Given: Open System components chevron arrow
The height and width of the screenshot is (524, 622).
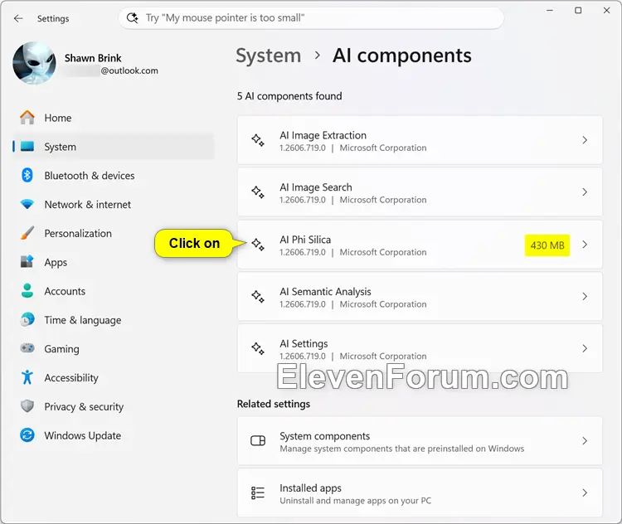Looking at the screenshot, I should [x=585, y=441].
